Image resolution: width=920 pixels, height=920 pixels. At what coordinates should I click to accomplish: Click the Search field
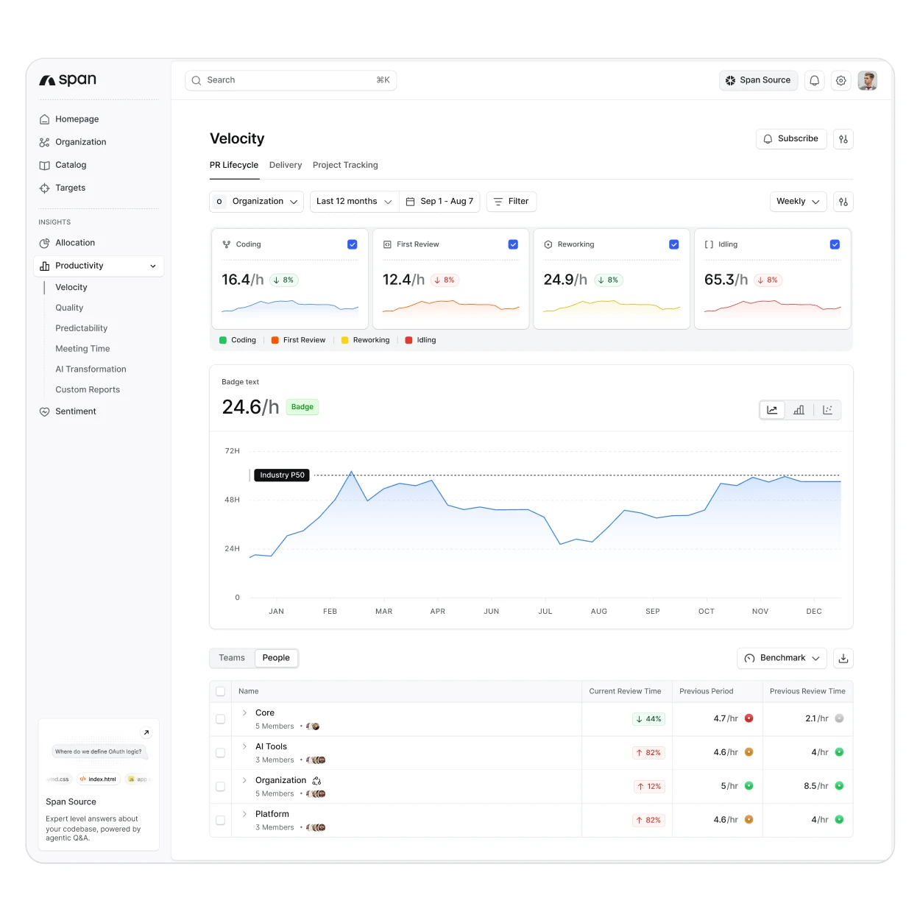tap(291, 80)
